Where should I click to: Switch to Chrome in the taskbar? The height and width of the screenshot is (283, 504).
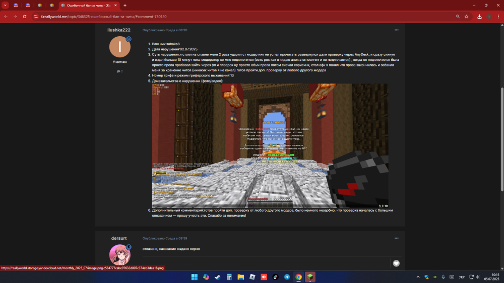tap(298, 277)
